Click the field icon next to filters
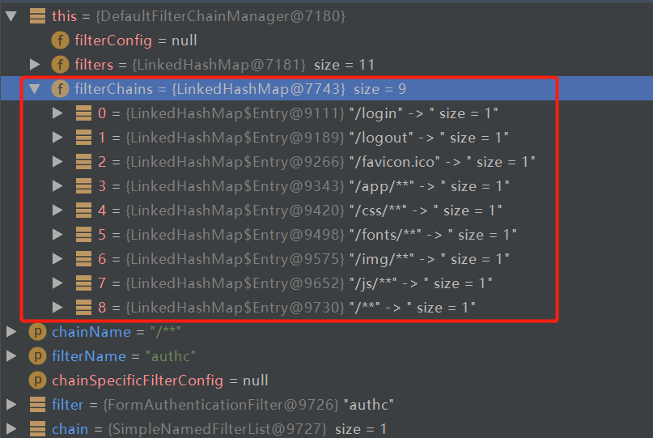The width and height of the screenshot is (653, 438). pyautogui.click(x=61, y=65)
